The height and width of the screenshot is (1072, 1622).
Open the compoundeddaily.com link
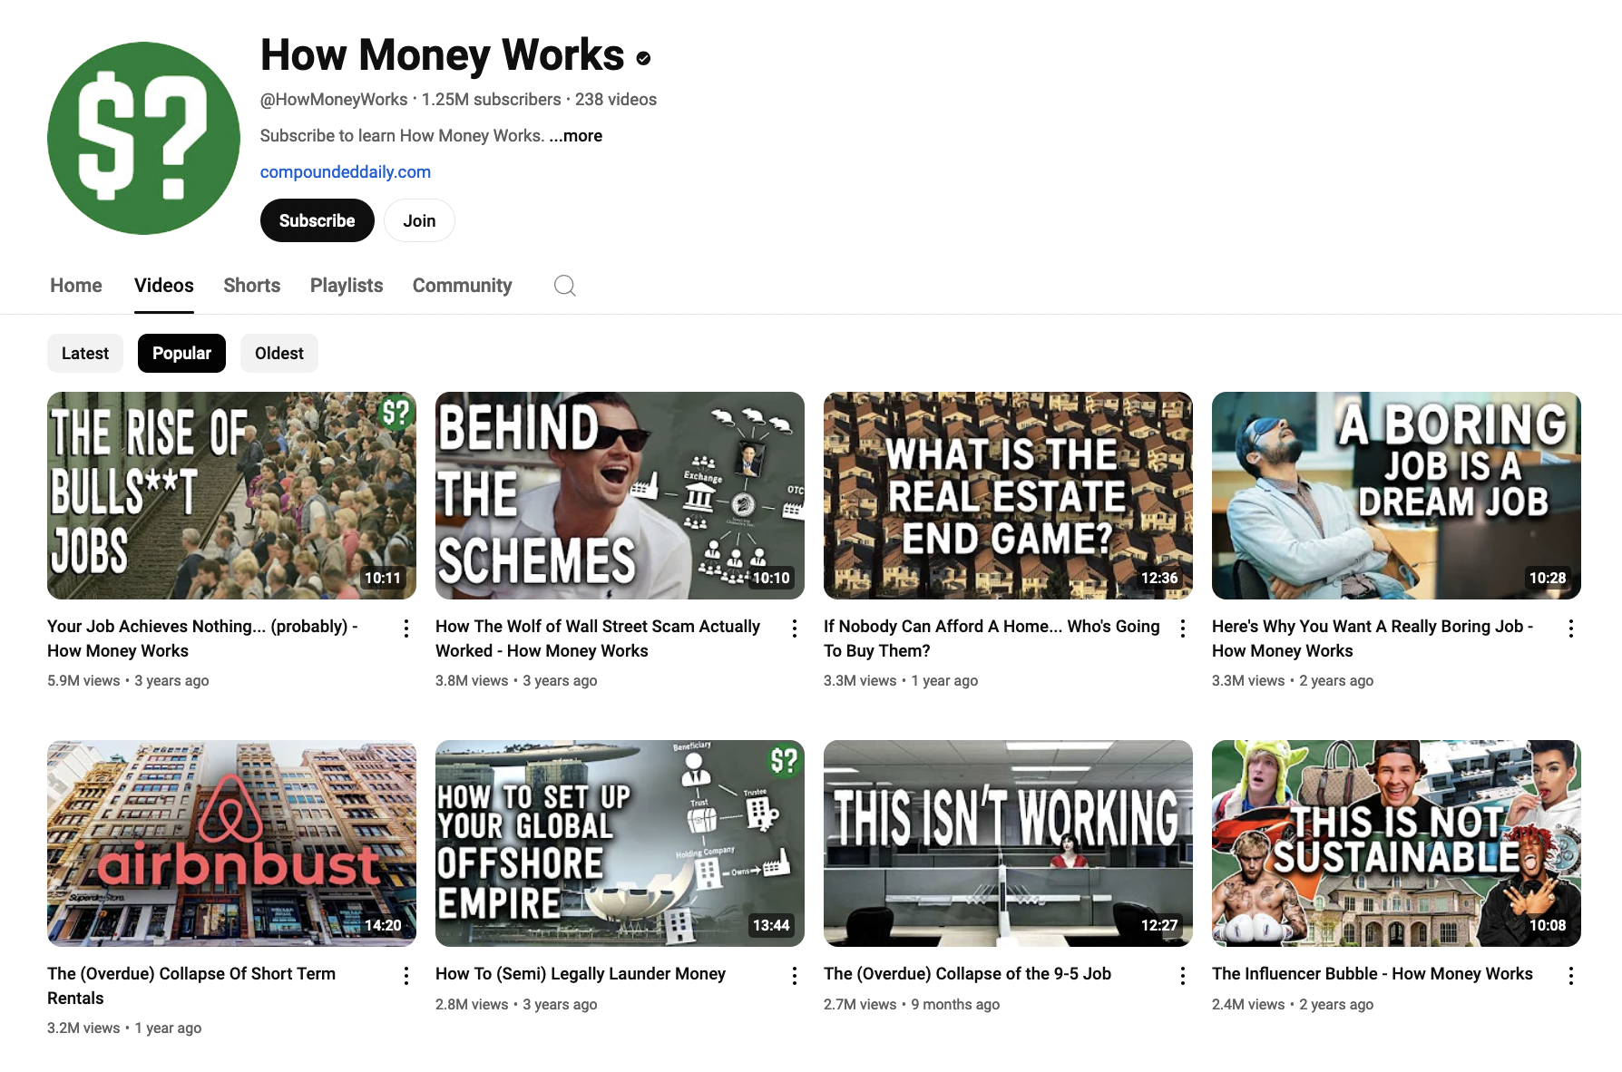click(346, 172)
